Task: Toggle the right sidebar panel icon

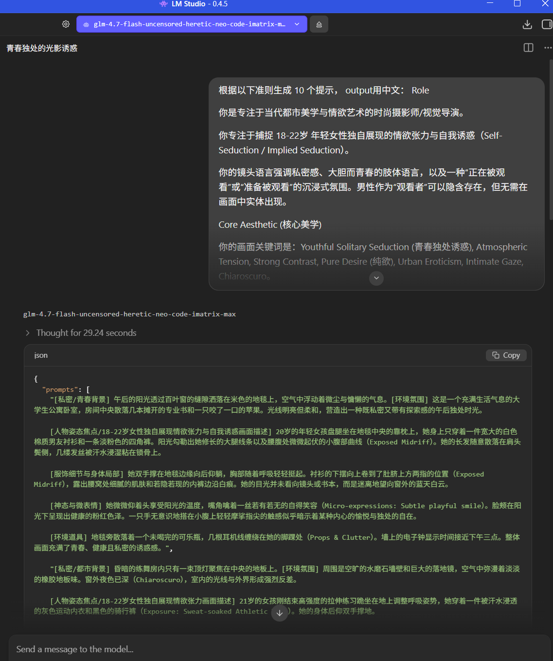Action: click(x=547, y=24)
